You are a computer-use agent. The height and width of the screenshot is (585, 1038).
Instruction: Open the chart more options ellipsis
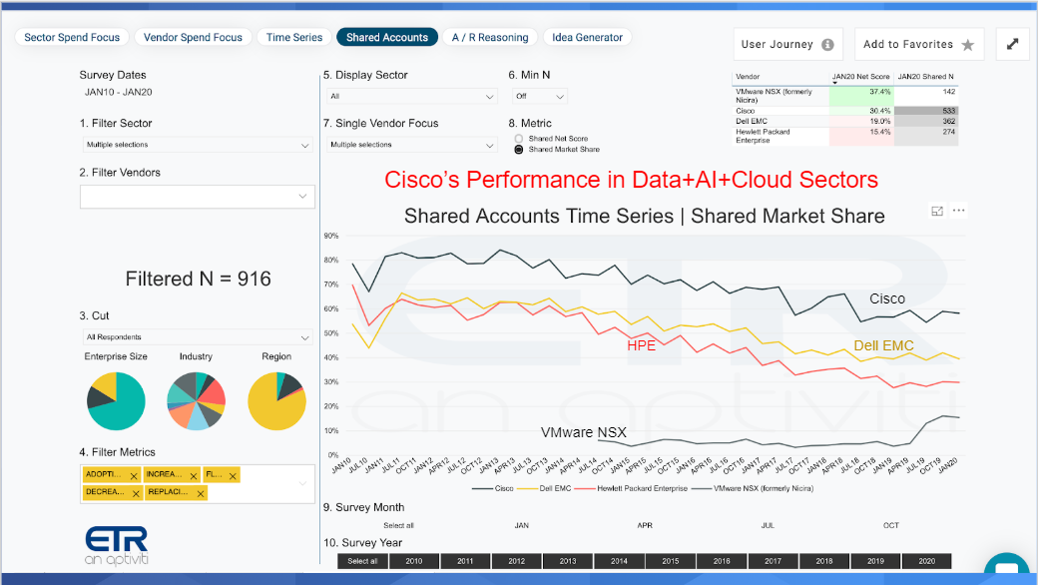pos(958,211)
